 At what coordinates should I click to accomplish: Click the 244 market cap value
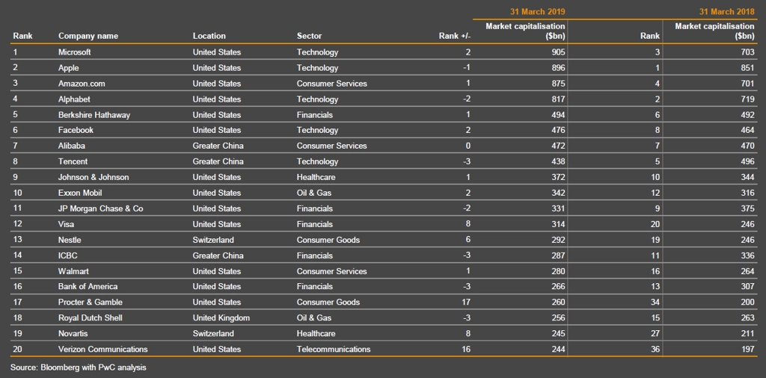558,349
